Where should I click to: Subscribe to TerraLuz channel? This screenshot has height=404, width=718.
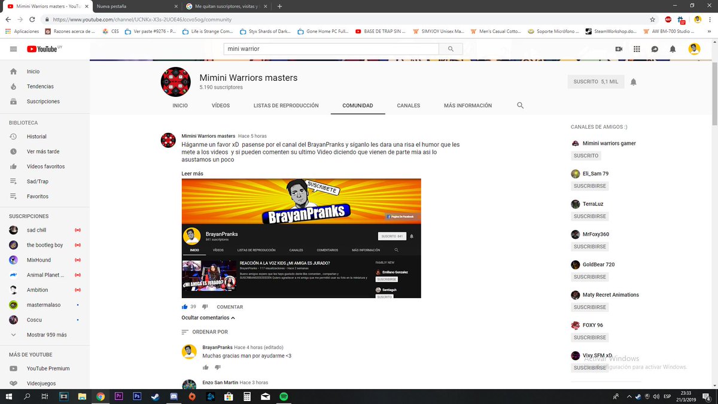(x=590, y=216)
